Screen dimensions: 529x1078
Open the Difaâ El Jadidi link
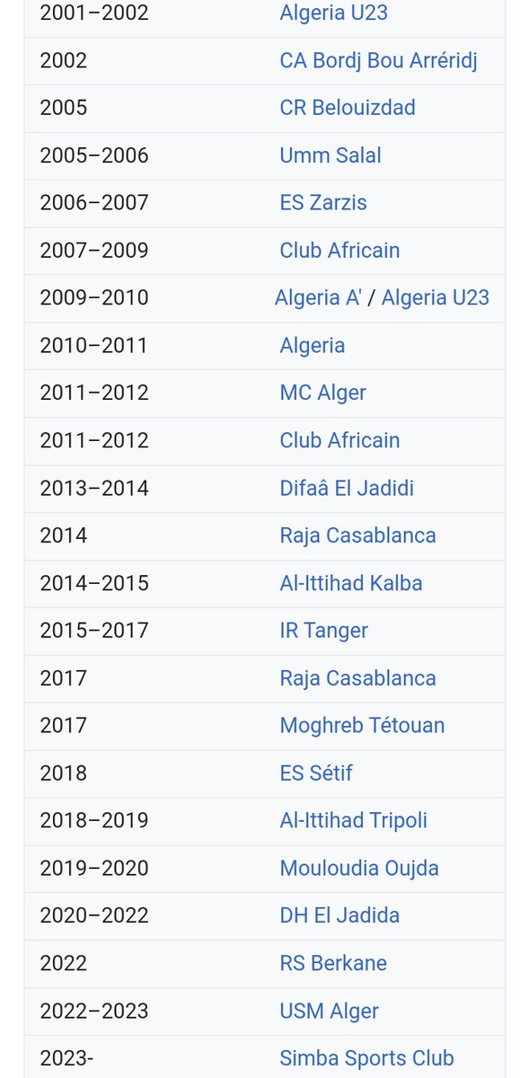(347, 489)
